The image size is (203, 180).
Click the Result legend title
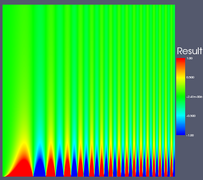[x=189, y=51]
